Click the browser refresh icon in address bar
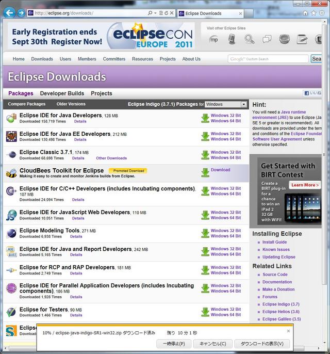330x354 pixels. pyautogui.click(x=166, y=13)
